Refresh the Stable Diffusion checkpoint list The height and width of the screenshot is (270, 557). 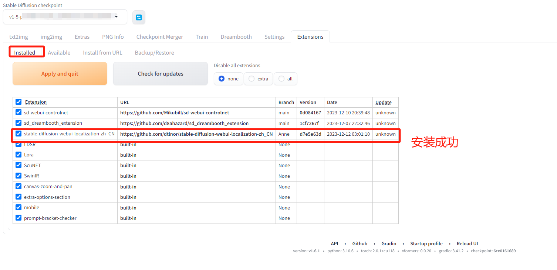[139, 17]
